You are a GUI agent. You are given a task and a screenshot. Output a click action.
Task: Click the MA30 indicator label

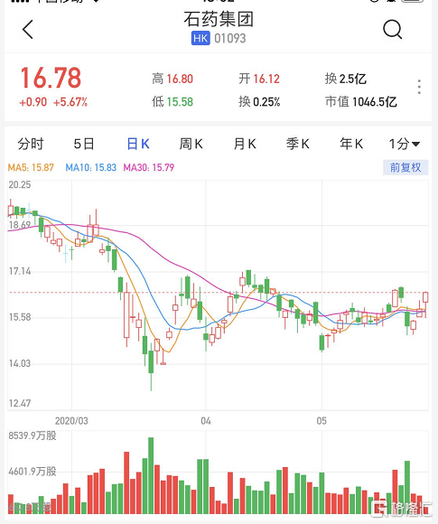(x=149, y=167)
